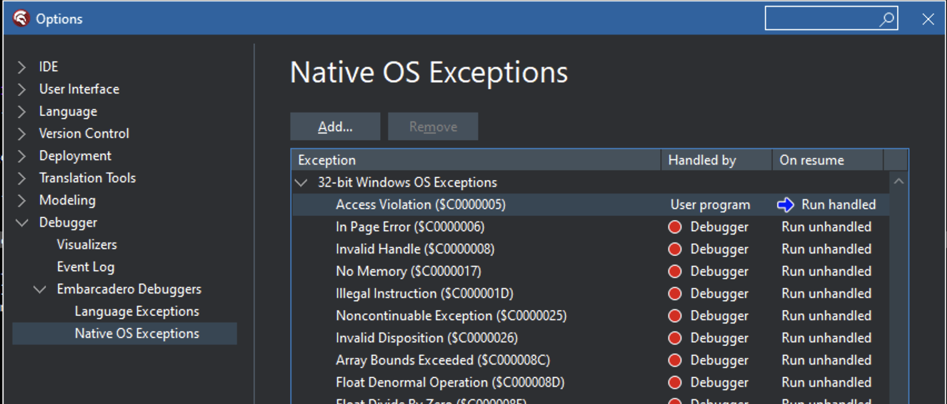The image size is (947, 404).
Task: Click Run unhandled on Illegal Instruction row
Action: (x=826, y=293)
